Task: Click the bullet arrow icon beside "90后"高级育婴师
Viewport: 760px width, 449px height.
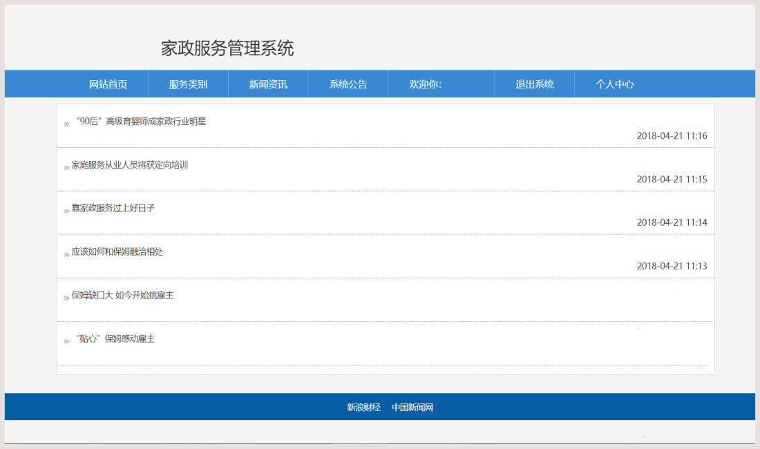Action: (66, 124)
